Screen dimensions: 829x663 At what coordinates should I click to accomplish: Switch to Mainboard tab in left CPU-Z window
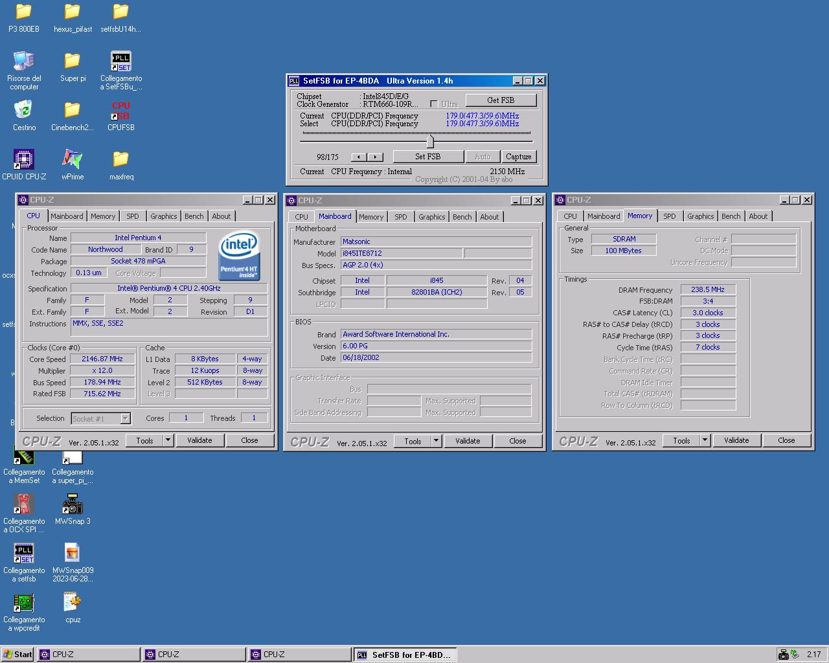67,216
